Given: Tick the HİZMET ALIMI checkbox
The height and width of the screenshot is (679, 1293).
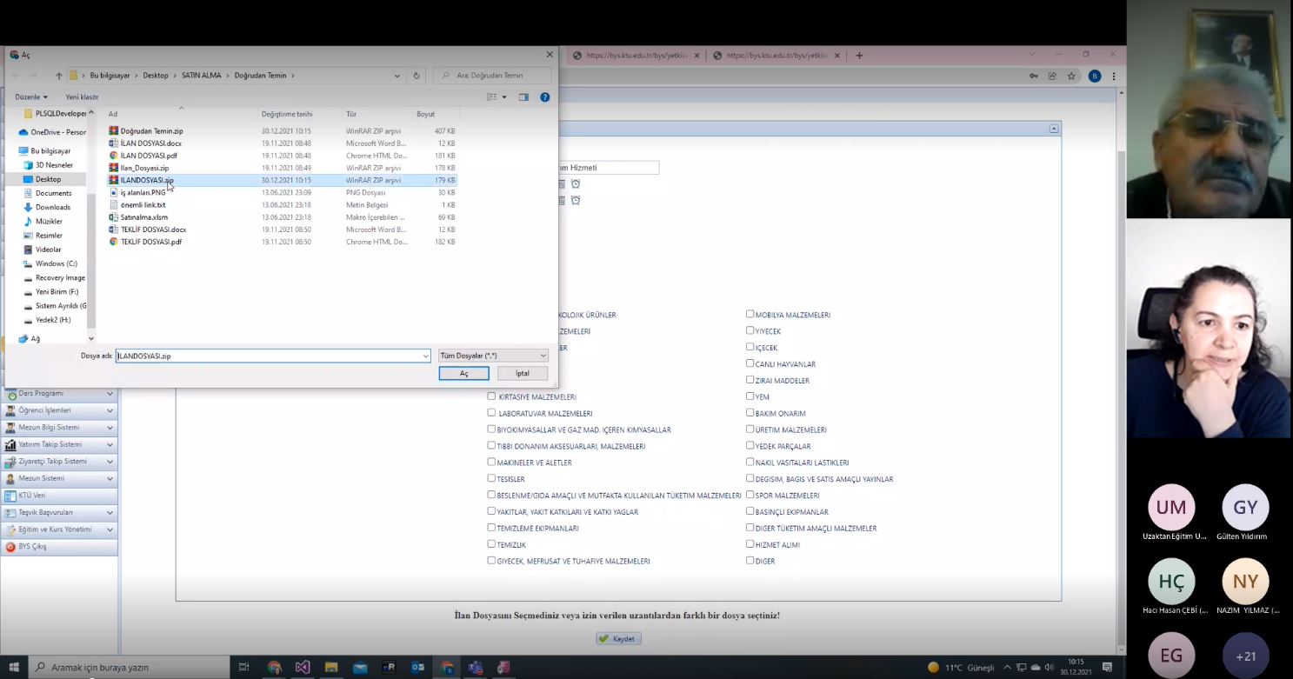Looking at the screenshot, I should [x=750, y=544].
